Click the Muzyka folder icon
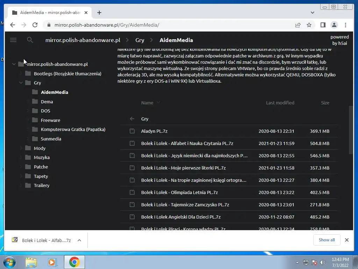 coord(28,157)
